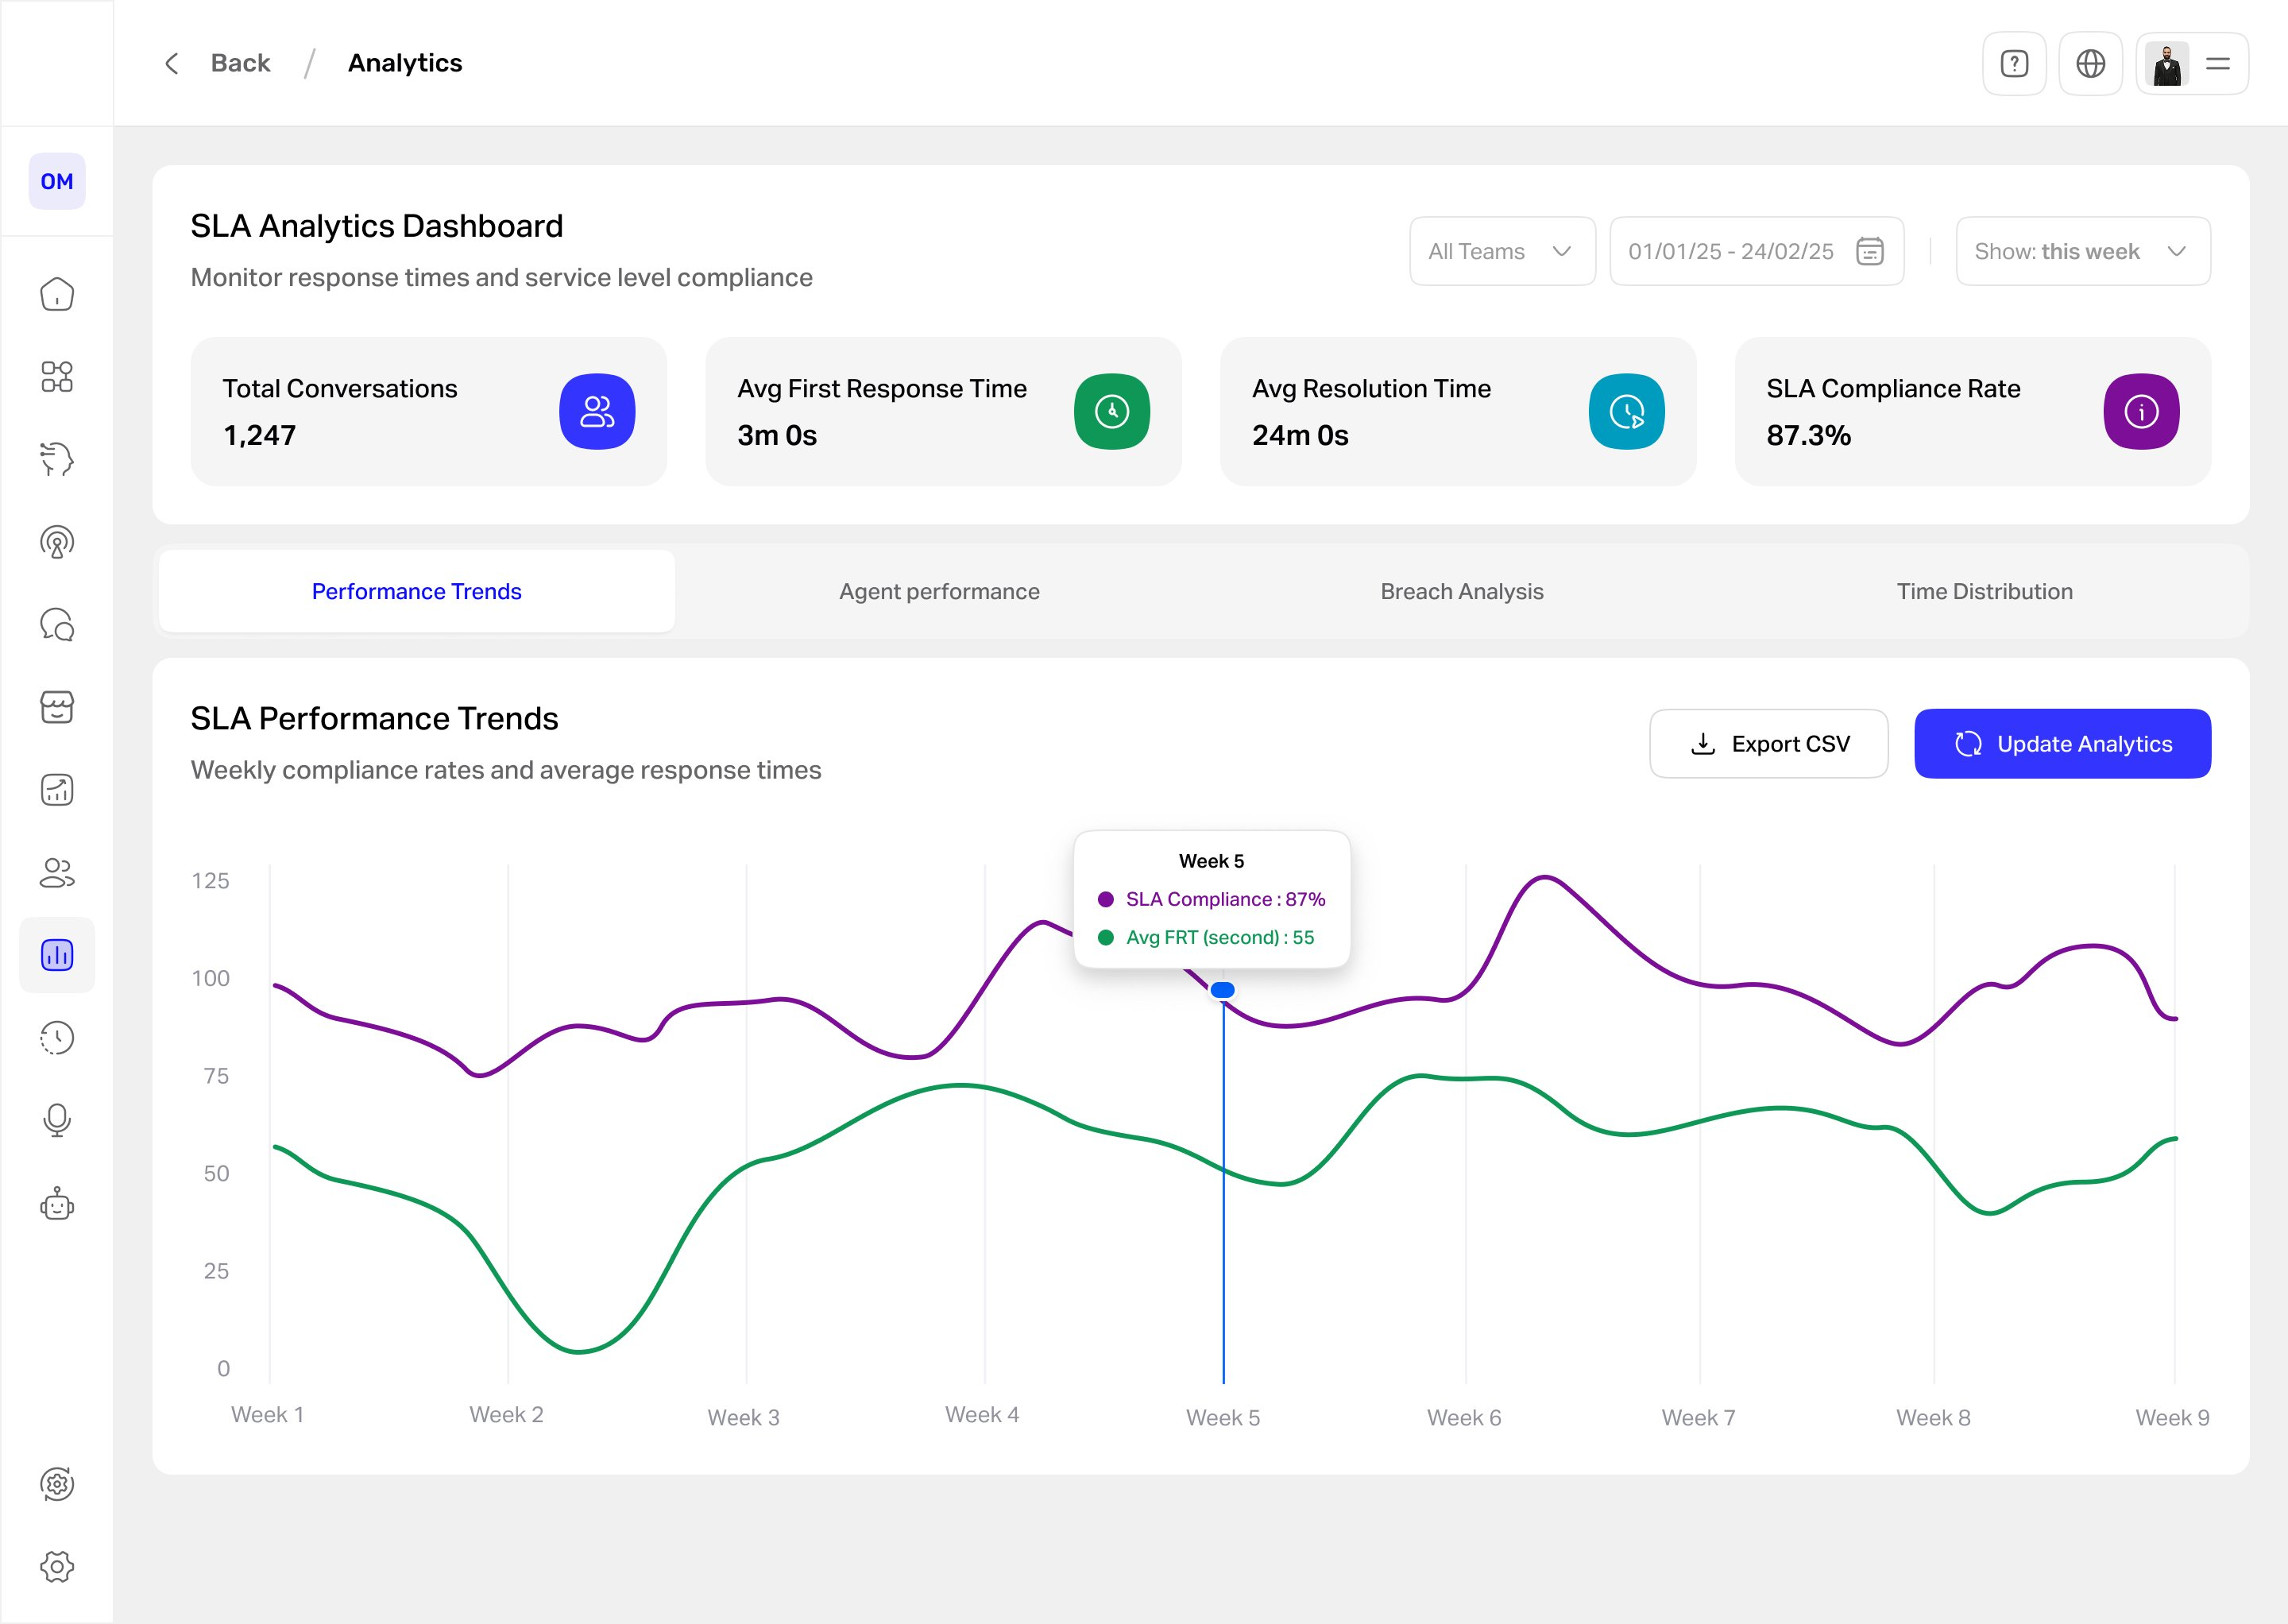Open the help question mark button
The image size is (2288, 1624).
(2014, 63)
